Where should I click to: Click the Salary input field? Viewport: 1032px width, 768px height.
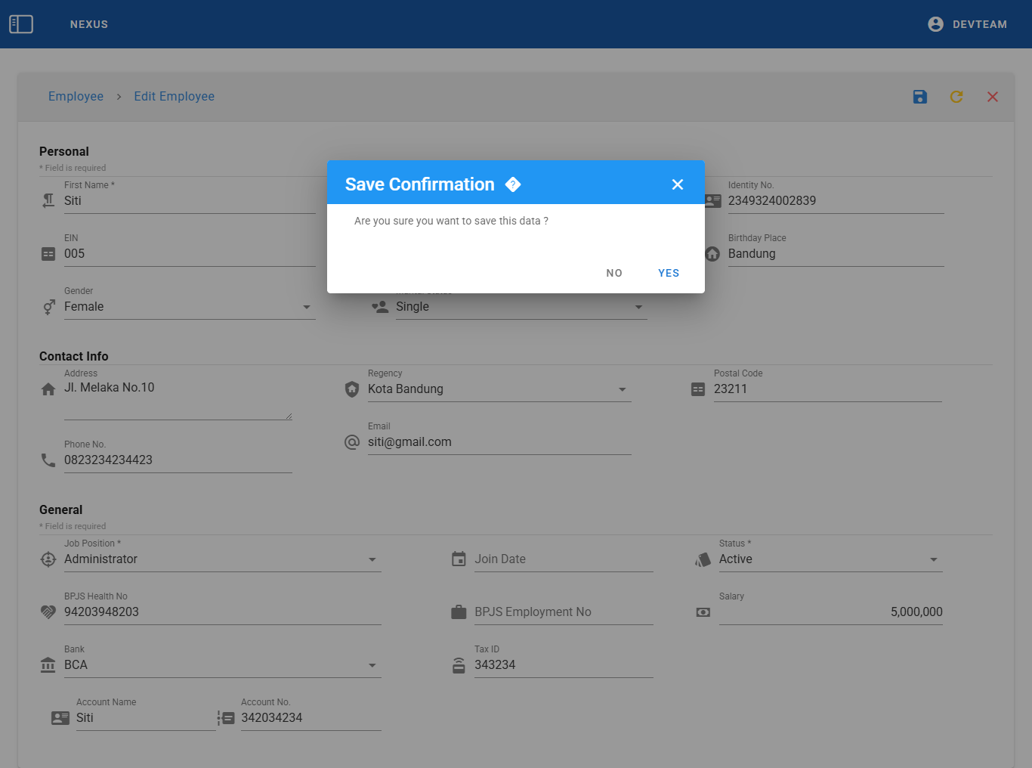830,612
